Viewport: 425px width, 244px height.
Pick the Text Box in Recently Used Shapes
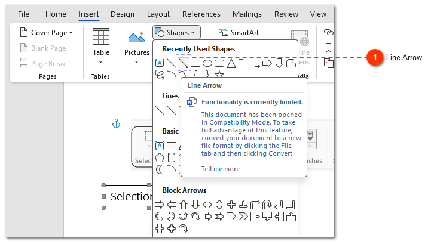coord(160,63)
